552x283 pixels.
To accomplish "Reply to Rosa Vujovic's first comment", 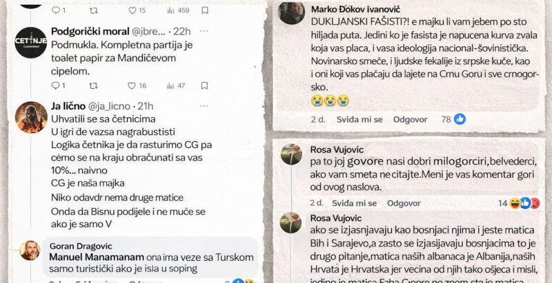I will (x=404, y=203).
